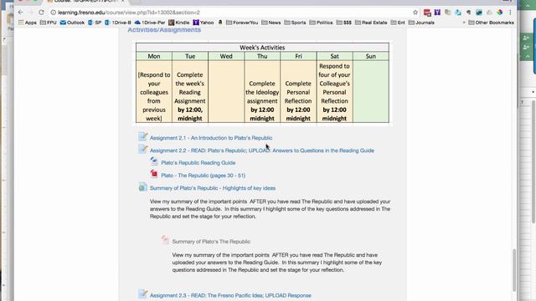Open the FPU bookmarks folder
The image size is (536, 301).
49,23
